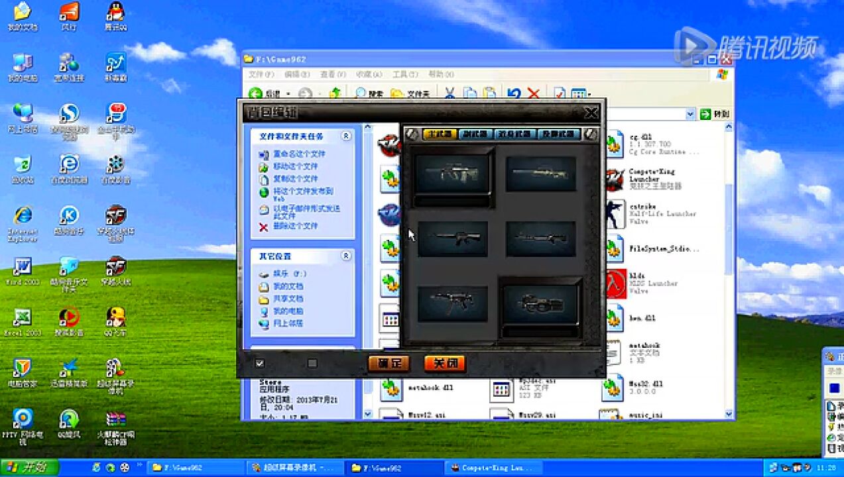Open the PPTV 网络电视 desktop icon
844x477 pixels.
tap(23, 427)
